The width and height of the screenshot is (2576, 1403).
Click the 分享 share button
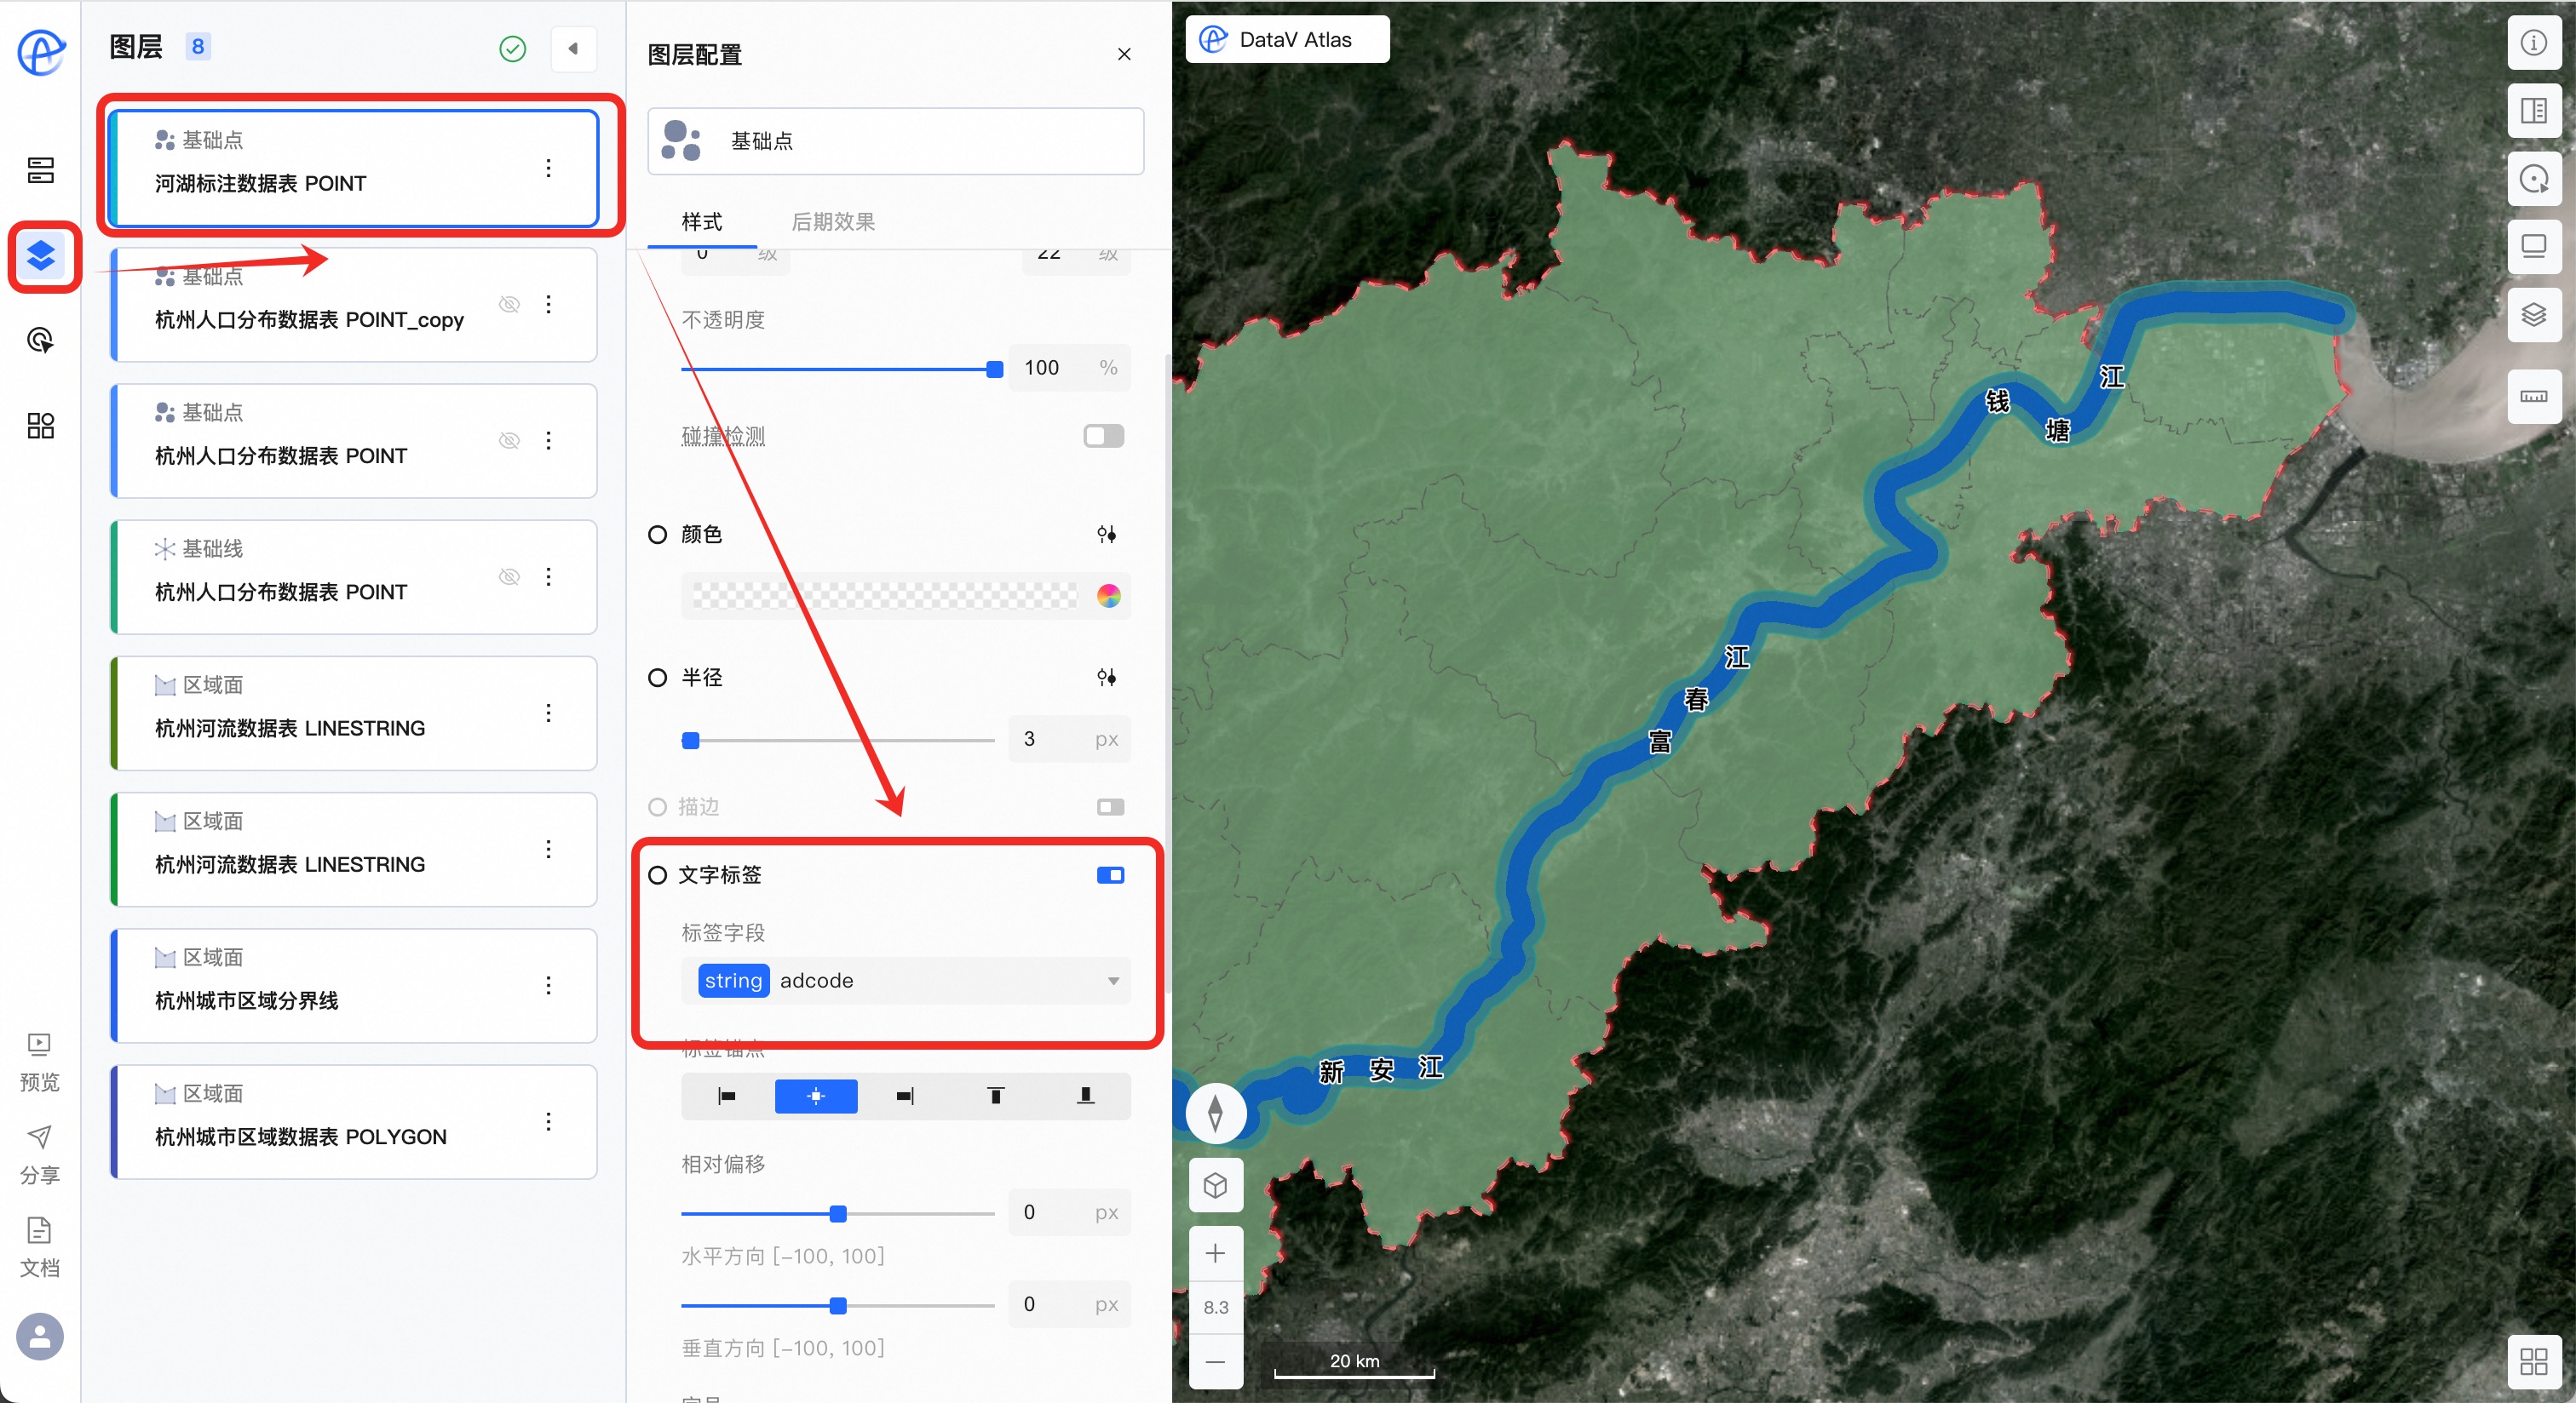pyautogui.click(x=39, y=1154)
